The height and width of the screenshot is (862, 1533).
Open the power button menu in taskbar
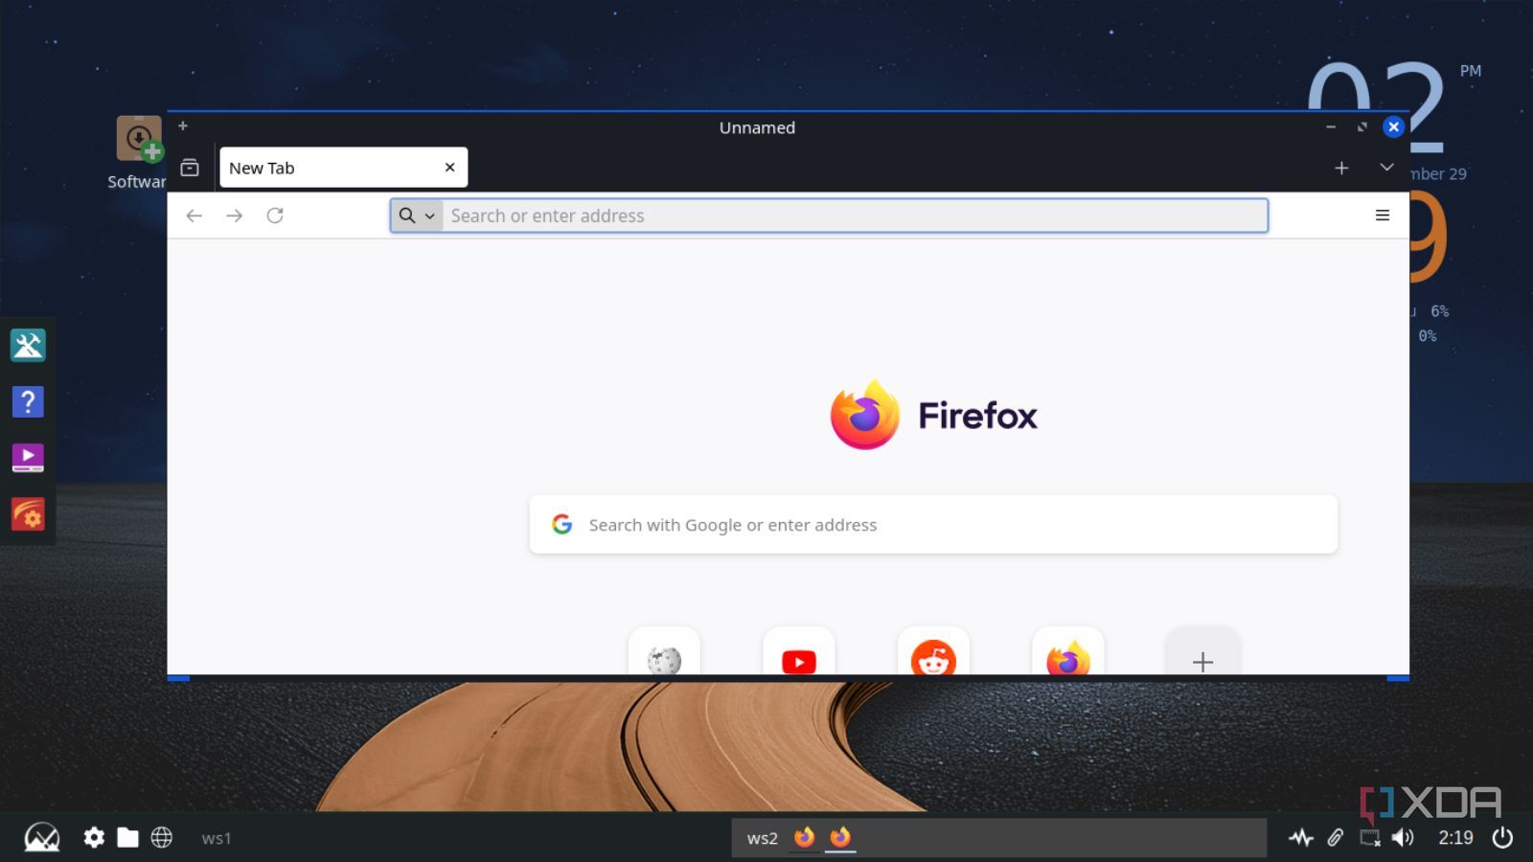pos(1502,838)
